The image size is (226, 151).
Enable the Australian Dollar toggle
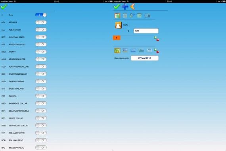(41, 66)
